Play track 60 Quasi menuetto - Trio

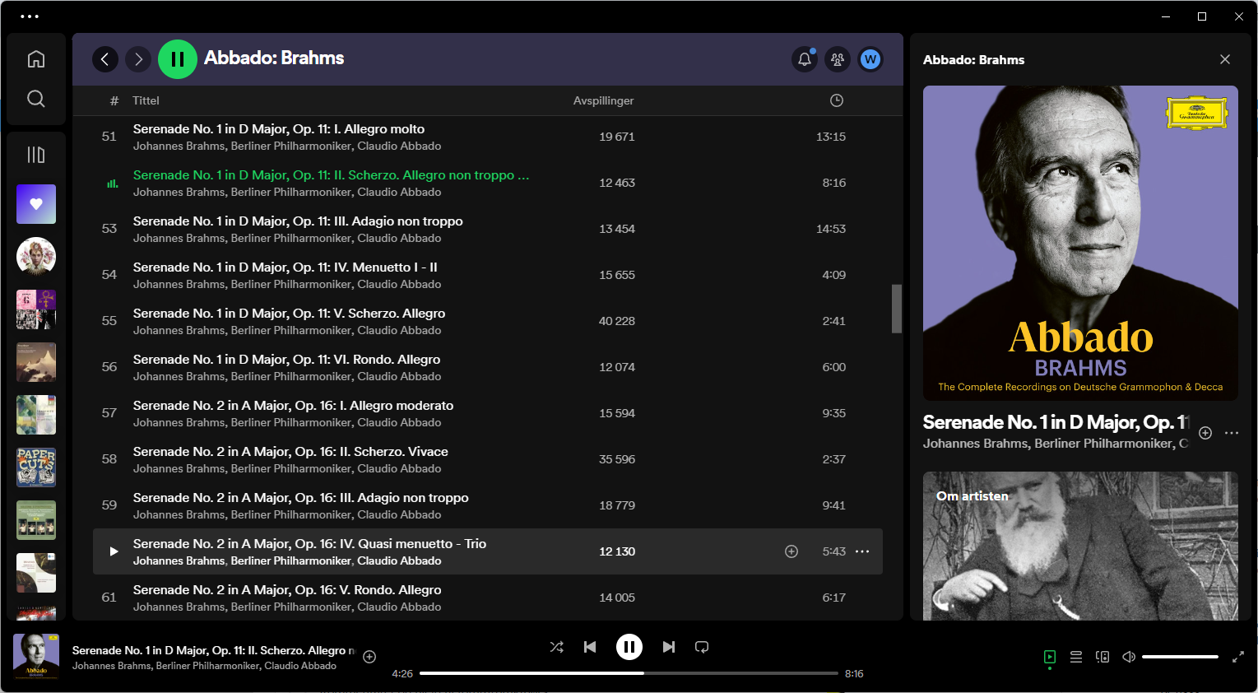pos(114,551)
